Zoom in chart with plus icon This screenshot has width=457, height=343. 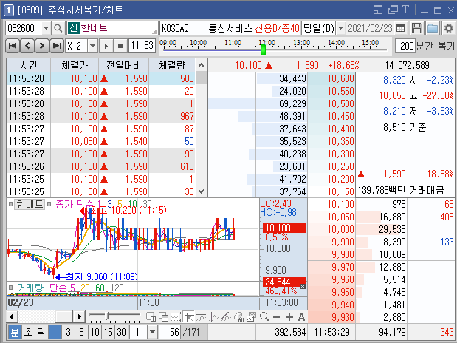tap(289, 316)
